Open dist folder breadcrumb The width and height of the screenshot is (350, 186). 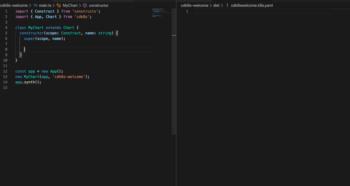(216, 5)
